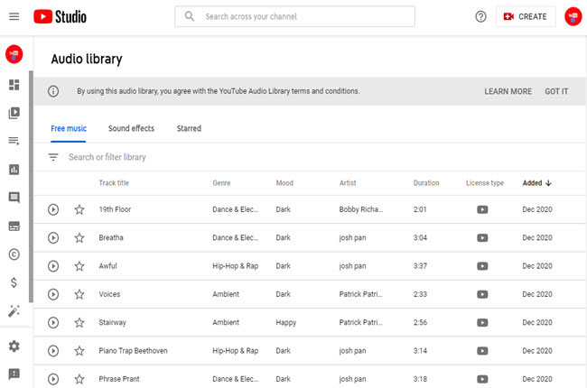Click the filter icon beside library search
The image size is (587, 388).
53,157
